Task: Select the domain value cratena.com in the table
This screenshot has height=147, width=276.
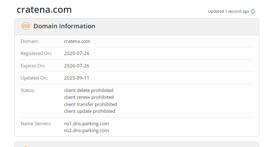Action: pyautogui.click(x=77, y=41)
